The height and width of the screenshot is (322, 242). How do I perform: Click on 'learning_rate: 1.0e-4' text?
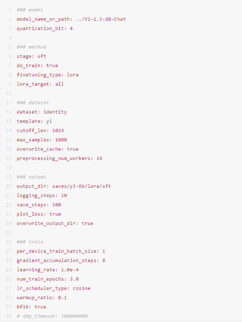[x=48, y=270]
